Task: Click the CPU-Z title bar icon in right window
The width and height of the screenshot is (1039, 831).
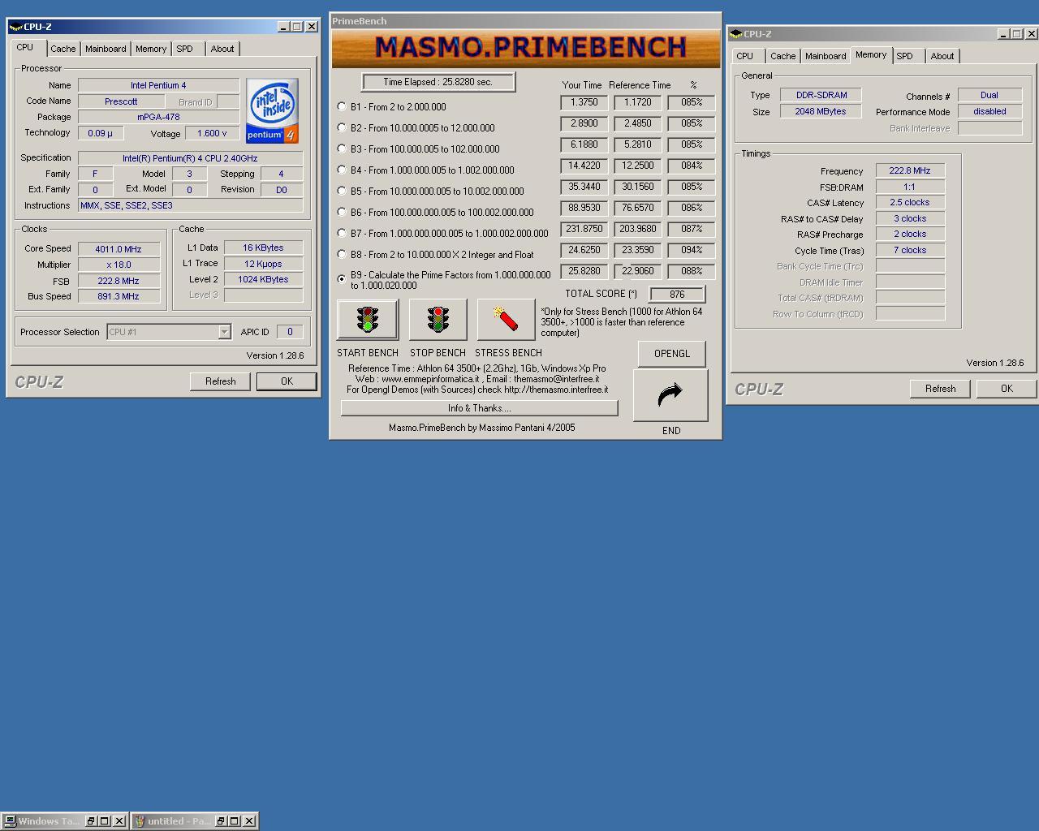Action: point(735,34)
